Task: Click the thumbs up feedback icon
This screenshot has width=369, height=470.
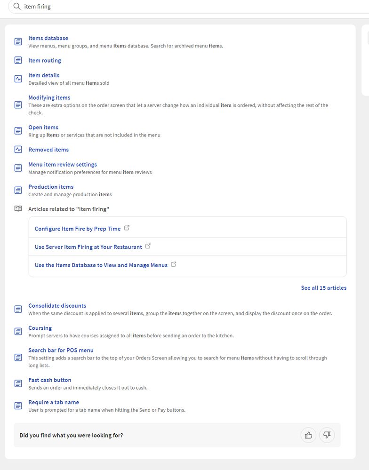Action: pos(308,435)
